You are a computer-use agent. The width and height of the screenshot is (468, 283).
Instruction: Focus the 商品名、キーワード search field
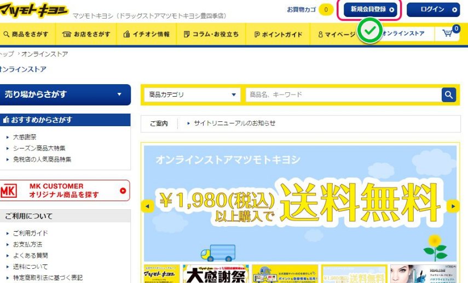[x=344, y=95]
